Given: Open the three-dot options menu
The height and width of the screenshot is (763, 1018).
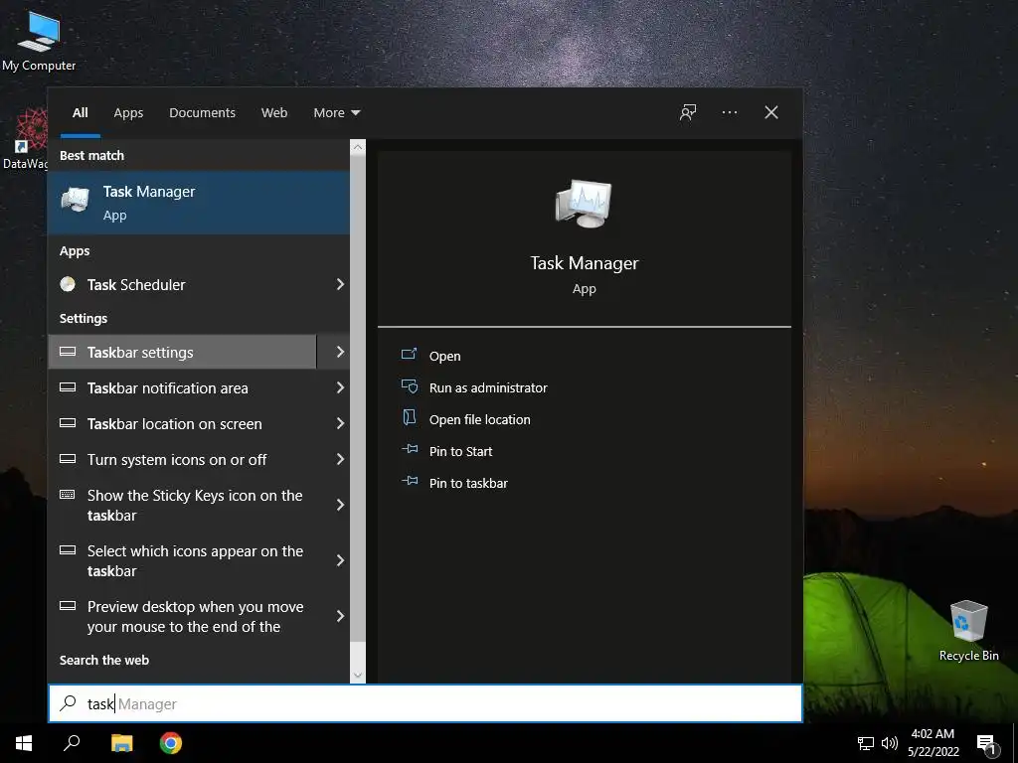Looking at the screenshot, I should coord(729,112).
